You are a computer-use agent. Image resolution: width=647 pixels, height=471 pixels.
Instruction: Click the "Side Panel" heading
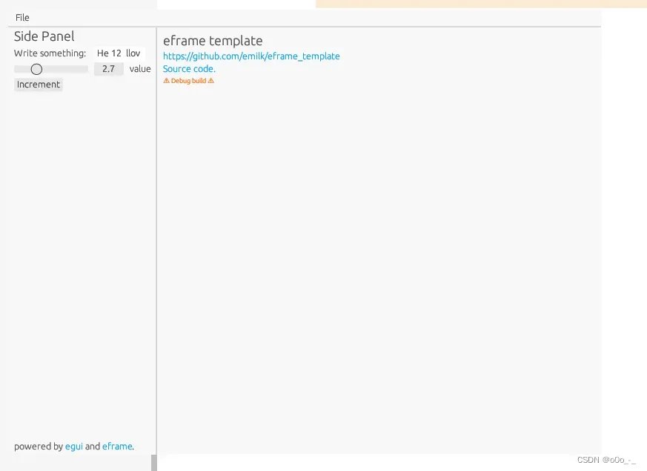coord(44,36)
